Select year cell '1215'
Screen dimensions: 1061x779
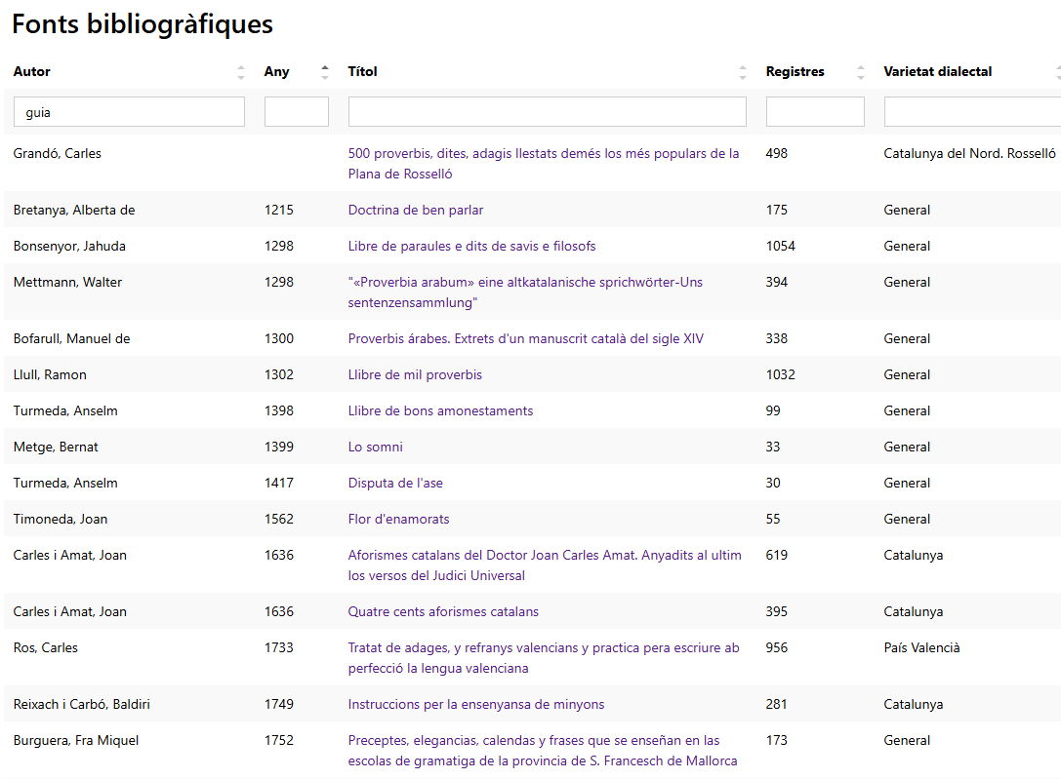[x=279, y=211]
